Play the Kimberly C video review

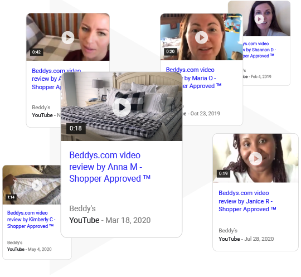tap(37, 185)
